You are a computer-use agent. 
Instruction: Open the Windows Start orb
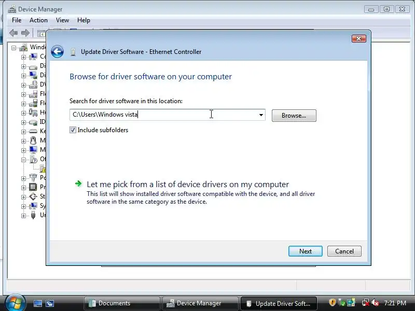coord(15,303)
